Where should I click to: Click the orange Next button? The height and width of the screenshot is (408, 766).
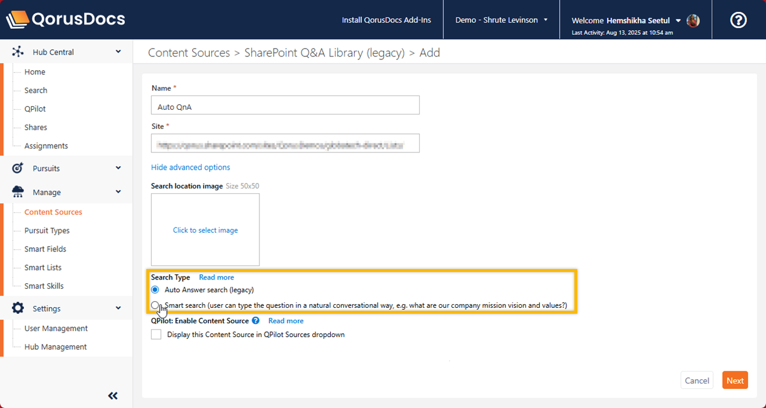tap(735, 380)
